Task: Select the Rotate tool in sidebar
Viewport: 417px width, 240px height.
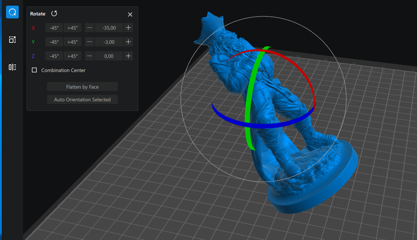Action: [12, 12]
